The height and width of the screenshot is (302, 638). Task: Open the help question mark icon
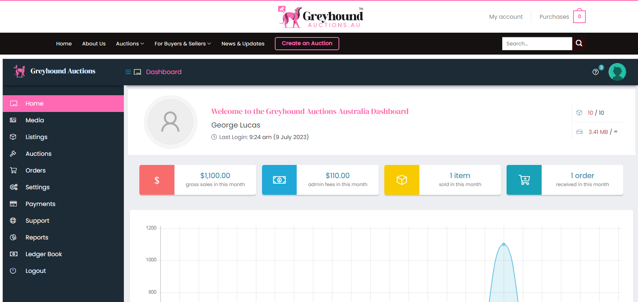click(595, 72)
